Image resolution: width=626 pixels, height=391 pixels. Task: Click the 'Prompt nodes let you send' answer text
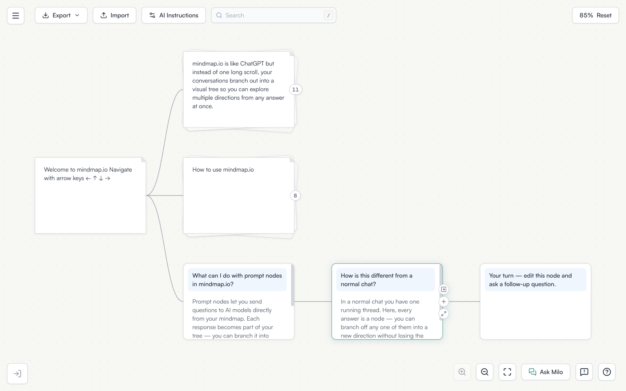233,319
